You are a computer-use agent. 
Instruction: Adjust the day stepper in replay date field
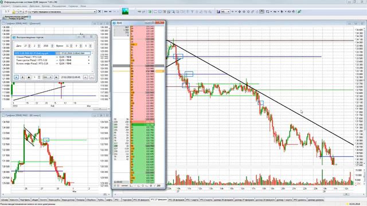[x=29, y=46]
